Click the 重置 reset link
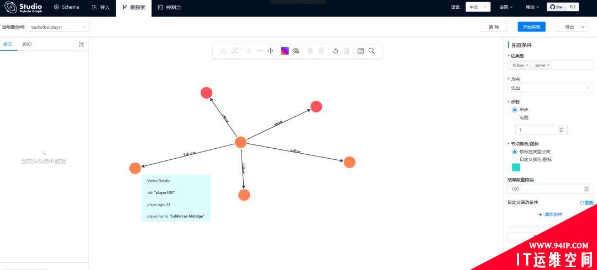The width and height of the screenshot is (597, 270). point(586,203)
